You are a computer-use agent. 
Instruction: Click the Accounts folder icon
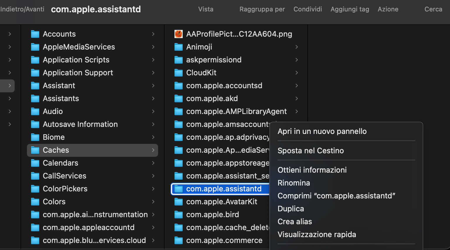pyautogui.click(x=35, y=34)
